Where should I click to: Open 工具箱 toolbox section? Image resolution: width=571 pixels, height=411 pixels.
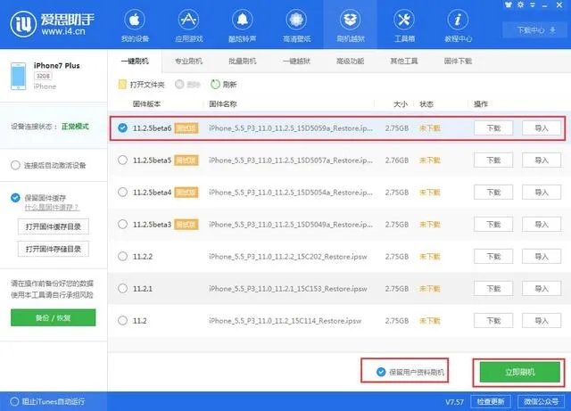tap(404, 26)
